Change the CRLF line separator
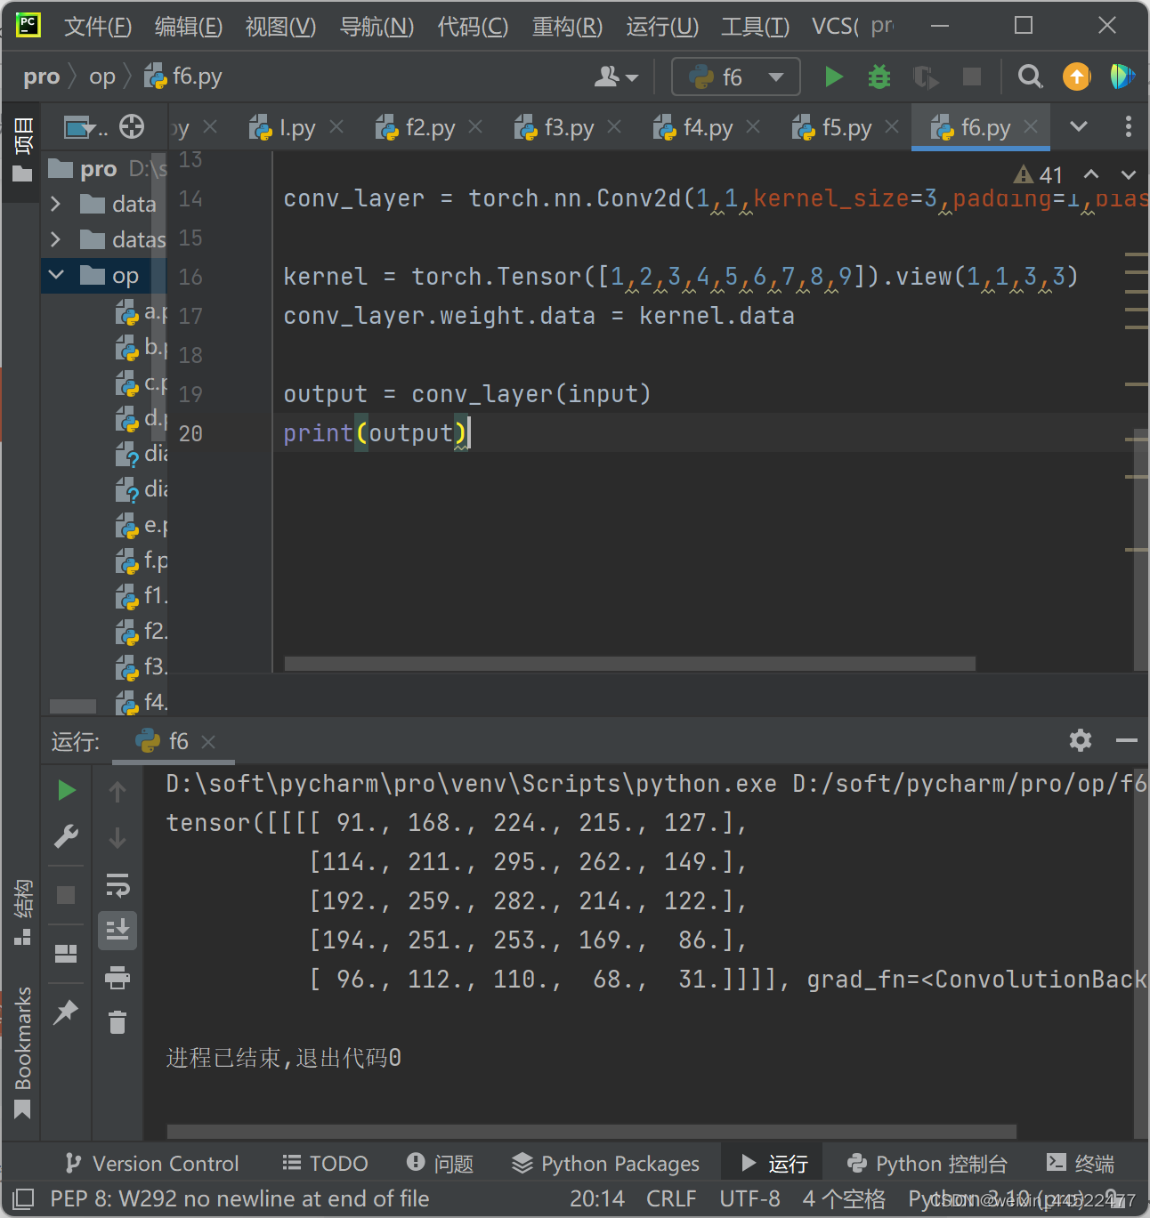The image size is (1150, 1218). pyautogui.click(x=671, y=1198)
